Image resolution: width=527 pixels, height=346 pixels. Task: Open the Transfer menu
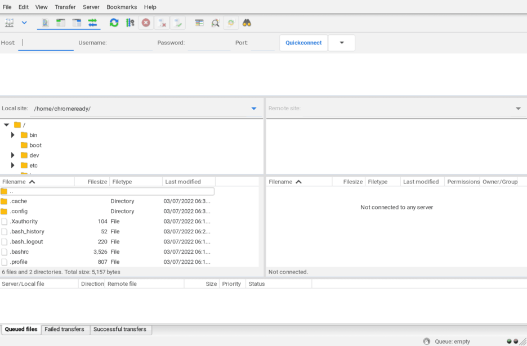[65, 7]
